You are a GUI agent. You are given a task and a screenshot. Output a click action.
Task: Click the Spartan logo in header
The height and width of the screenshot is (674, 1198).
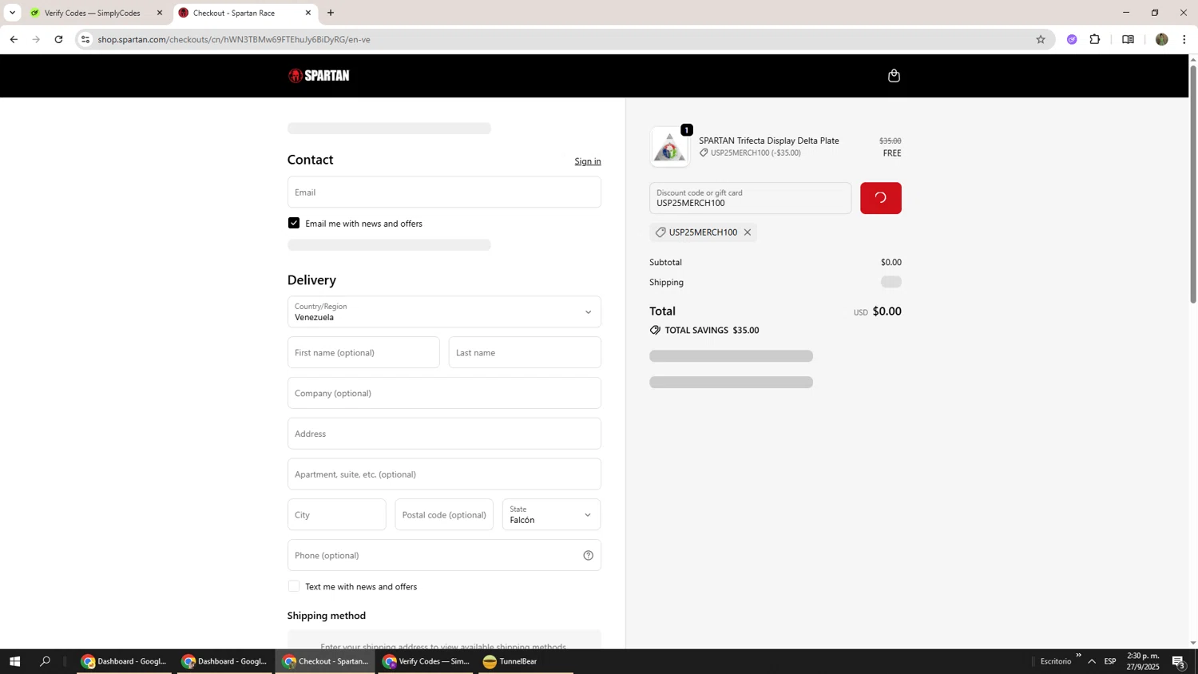click(319, 76)
